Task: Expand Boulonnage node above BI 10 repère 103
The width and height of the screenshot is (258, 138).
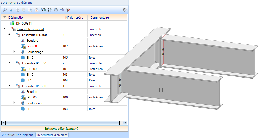Action: click(14, 103)
